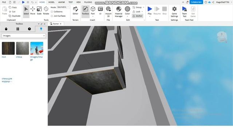Click the share icon near the username

click(213, 2)
